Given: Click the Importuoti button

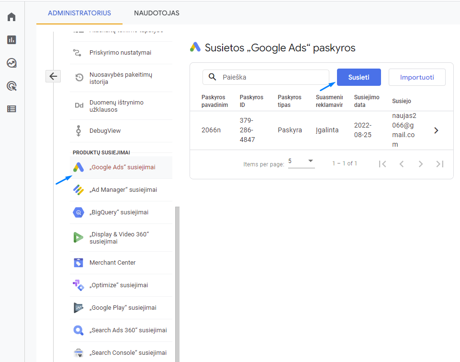Looking at the screenshot, I should pyautogui.click(x=417, y=77).
